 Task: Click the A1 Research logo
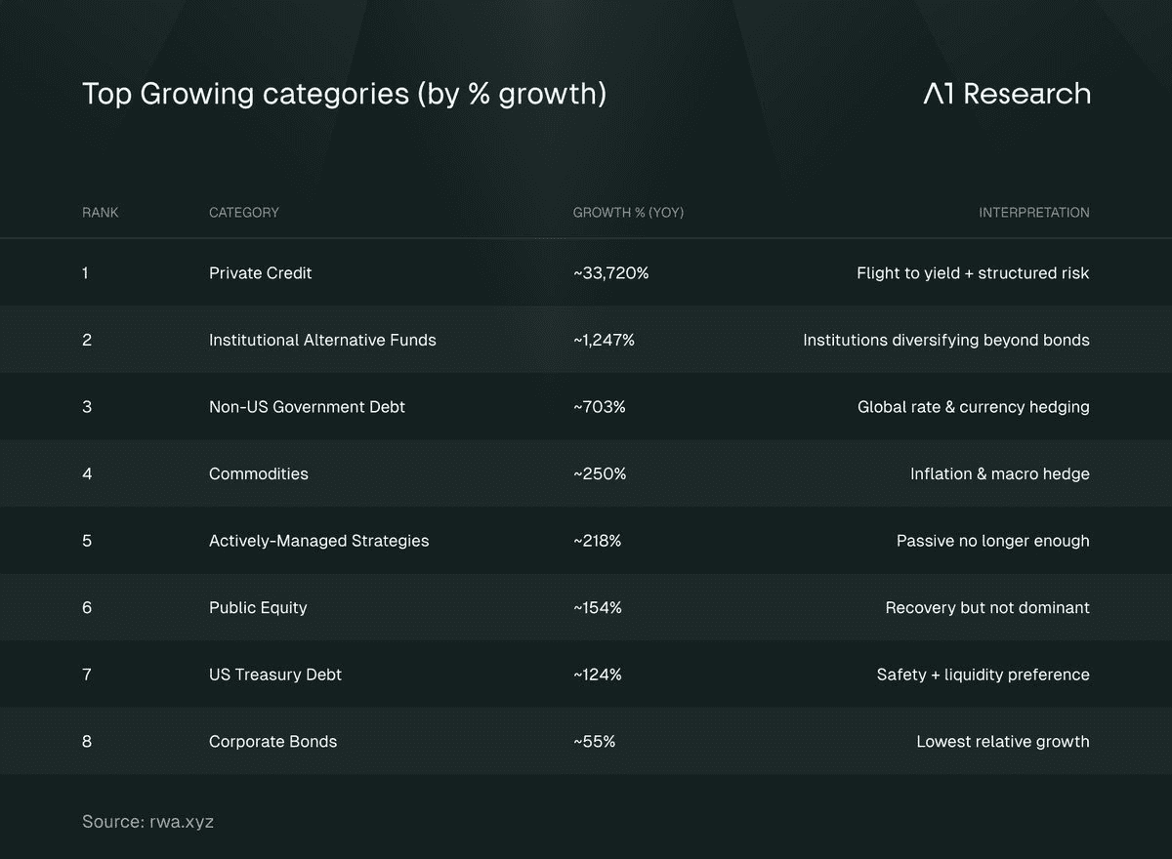(x=1006, y=94)
